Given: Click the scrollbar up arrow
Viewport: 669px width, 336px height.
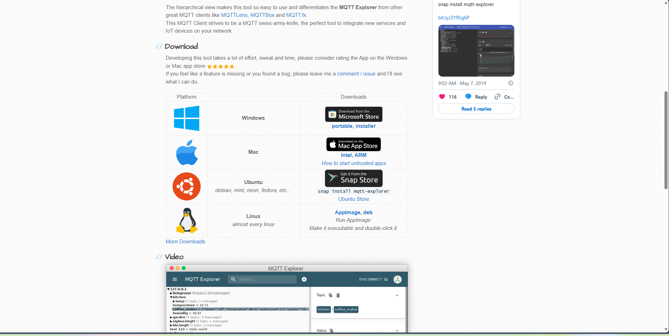Looking at the screenshot, I should pyautogui.click(x=666, y=3).
